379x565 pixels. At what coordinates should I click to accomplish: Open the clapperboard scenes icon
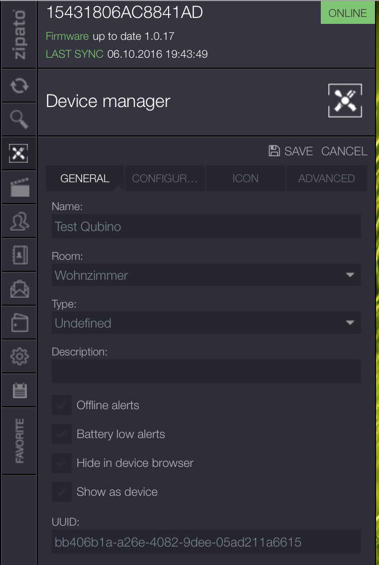coord(19,188)
